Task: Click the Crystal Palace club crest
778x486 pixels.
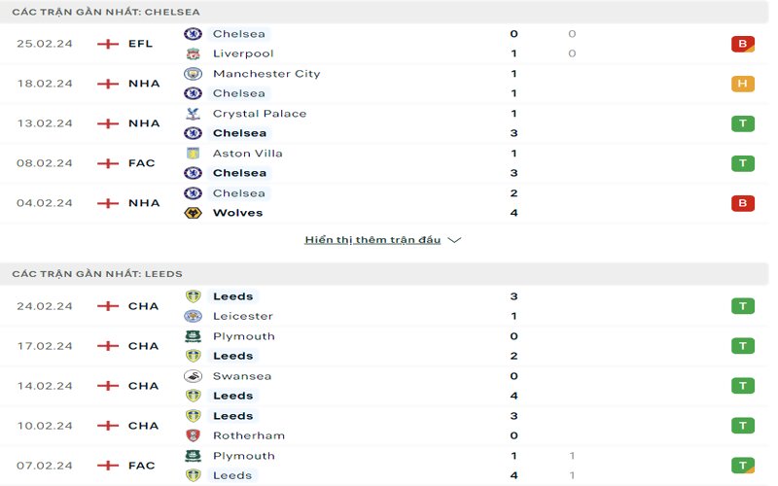Action: tap(193, 114)
